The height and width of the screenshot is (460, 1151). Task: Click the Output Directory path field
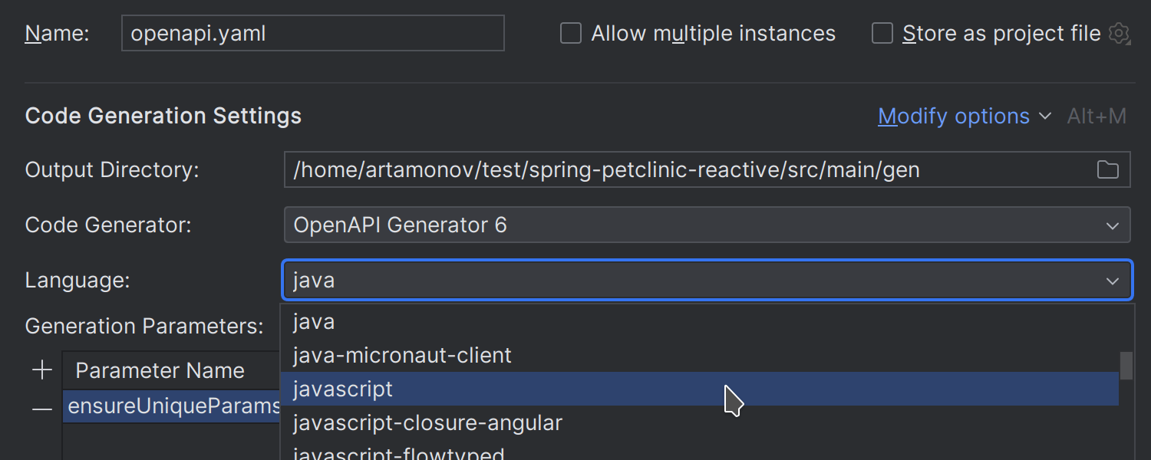[x=683, y=170]
